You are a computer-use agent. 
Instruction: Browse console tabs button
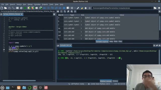[58, 45]
